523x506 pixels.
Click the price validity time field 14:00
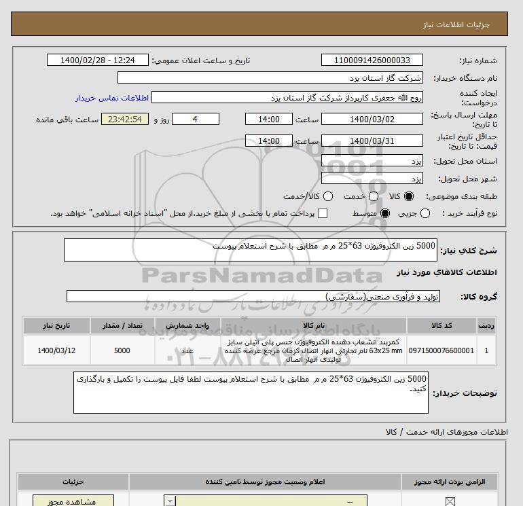(x=269, y=141)
